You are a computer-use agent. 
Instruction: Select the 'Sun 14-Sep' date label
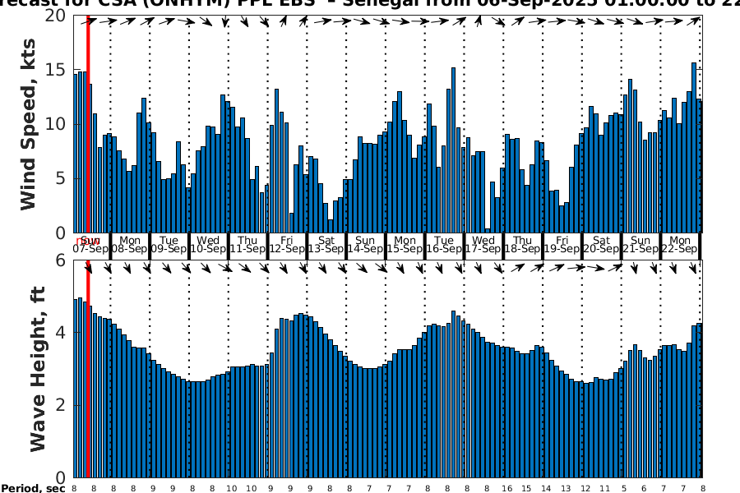click(x=365, y=244)
